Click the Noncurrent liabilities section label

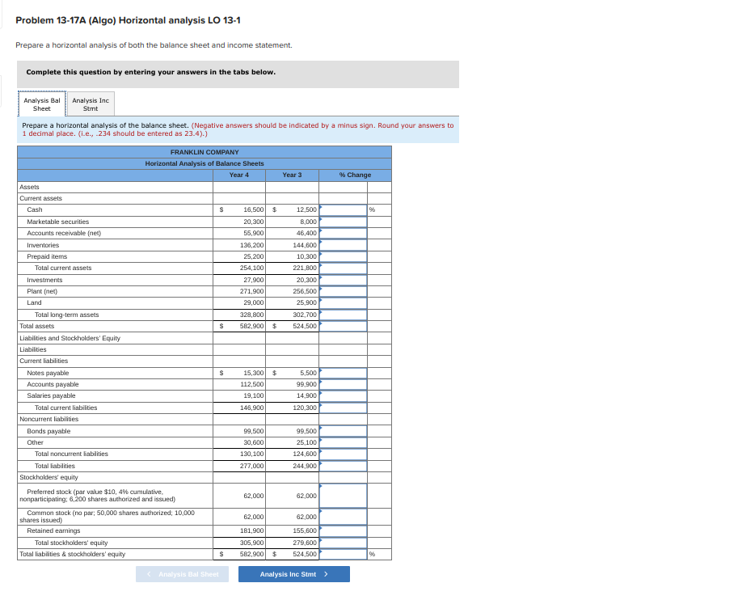click(x=49, y=419)
